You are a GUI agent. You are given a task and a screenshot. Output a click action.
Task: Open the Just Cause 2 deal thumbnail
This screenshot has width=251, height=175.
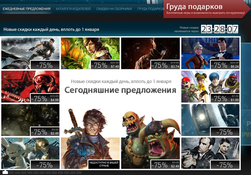[x=30, y=53]
